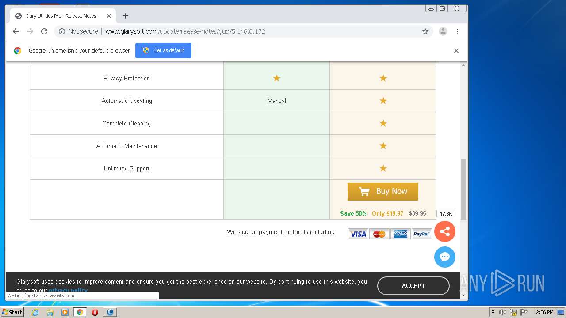This screenshot has height=318, width=566.
Task: Click the blue crescent app in taskbar
Action: coord(110,312)
